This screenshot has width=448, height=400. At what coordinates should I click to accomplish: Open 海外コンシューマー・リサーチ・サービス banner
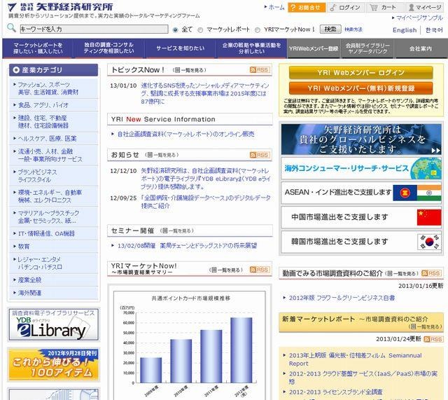tap(361, 168)
